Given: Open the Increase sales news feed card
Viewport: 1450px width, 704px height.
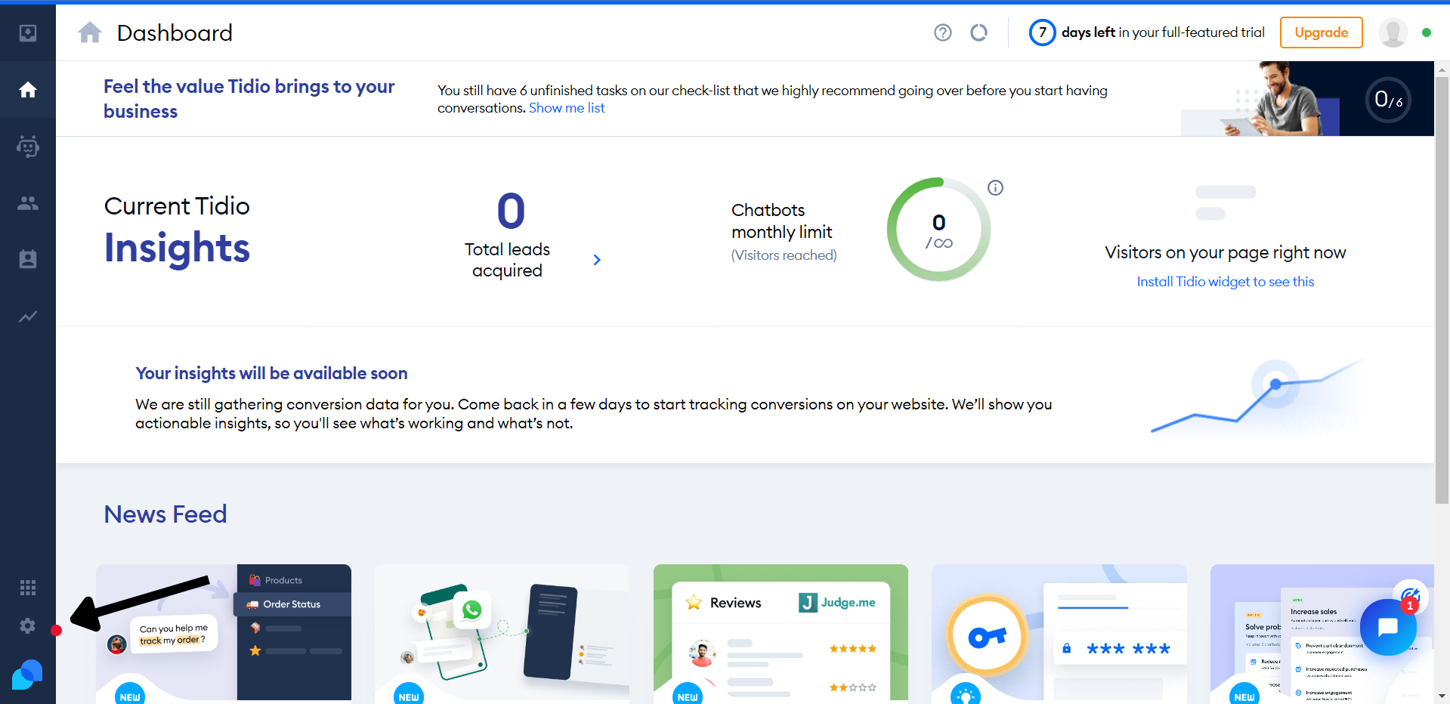Looking at the screenshot, I should [1322, 633].
